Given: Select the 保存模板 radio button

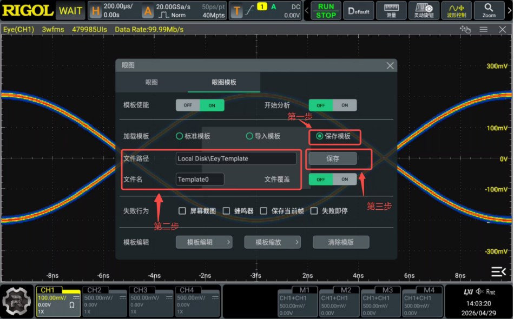Looking at the screenshot, I should click(x=320, y=136).
